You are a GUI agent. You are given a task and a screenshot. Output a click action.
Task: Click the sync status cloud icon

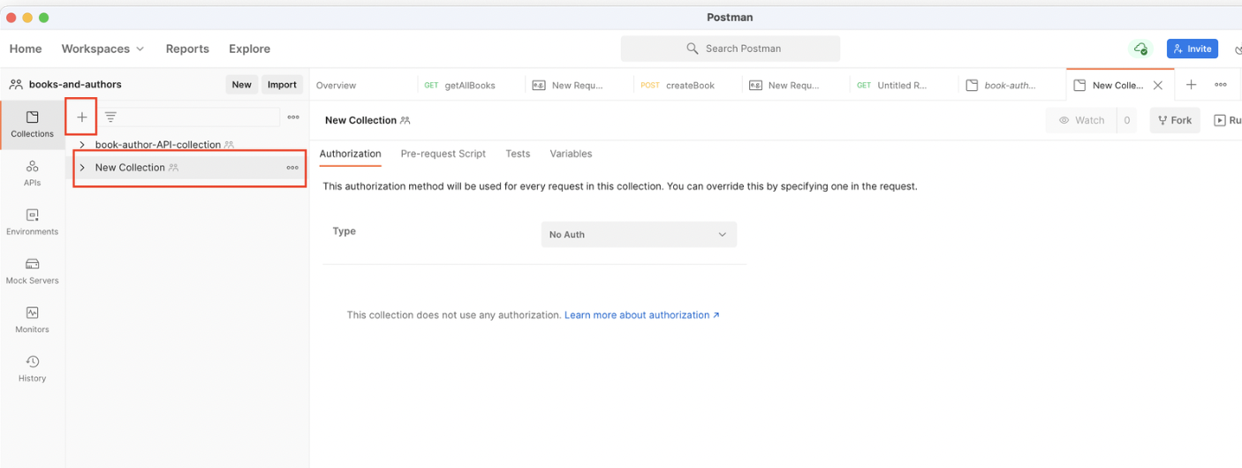click(1140, 49)
